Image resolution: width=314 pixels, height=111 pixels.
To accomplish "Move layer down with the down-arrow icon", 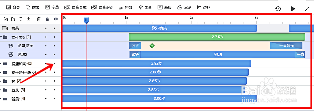I will (21, 19).
